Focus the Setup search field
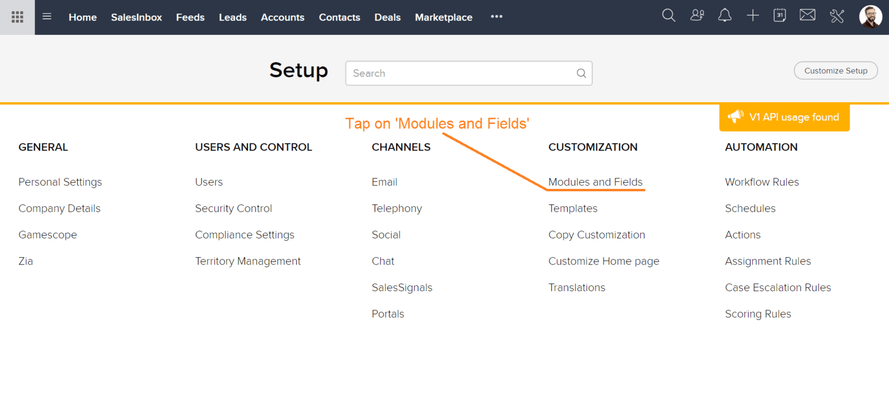The height and width of the screenshot is (399, 889). (469, 73)
